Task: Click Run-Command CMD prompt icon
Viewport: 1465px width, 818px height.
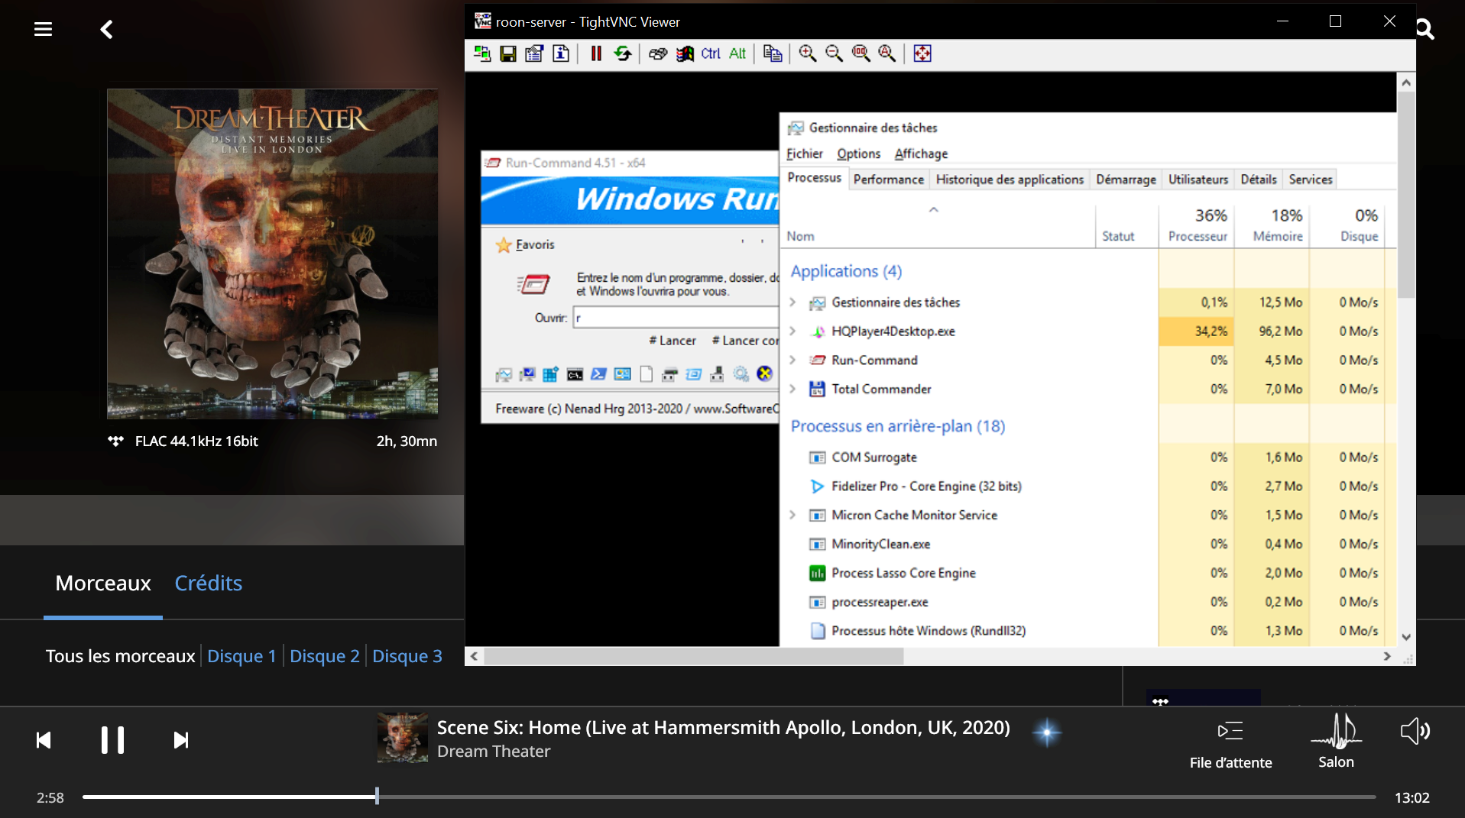Action: click(575, 374)
